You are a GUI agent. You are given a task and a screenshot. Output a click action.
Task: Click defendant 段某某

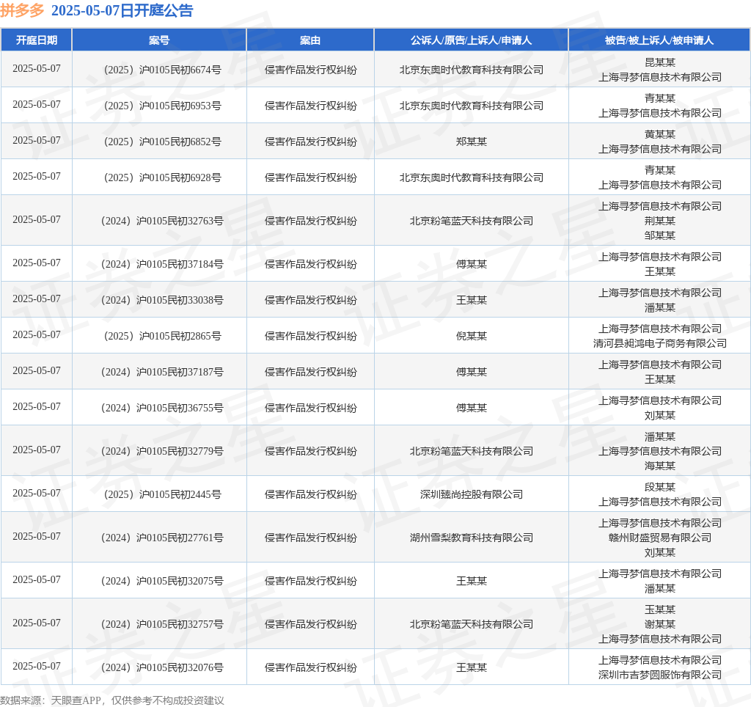coord(659,487)
